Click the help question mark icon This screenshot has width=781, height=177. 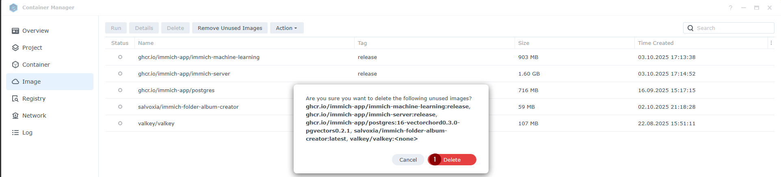730,8
